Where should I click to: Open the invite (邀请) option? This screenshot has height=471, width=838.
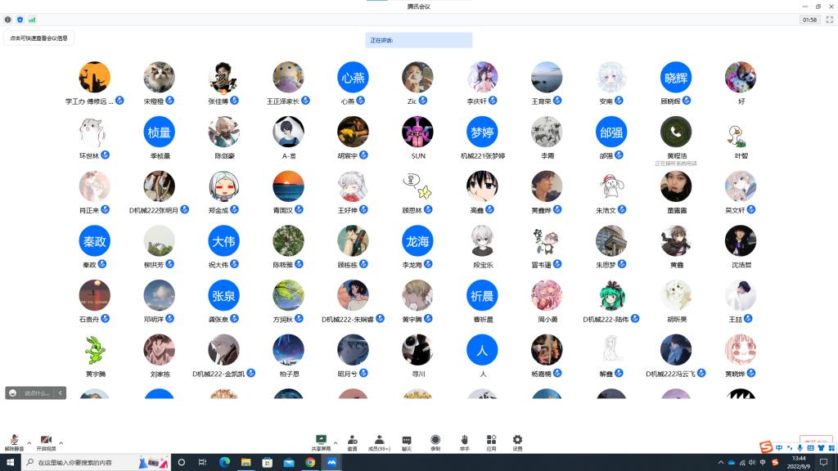pos(352,442)
